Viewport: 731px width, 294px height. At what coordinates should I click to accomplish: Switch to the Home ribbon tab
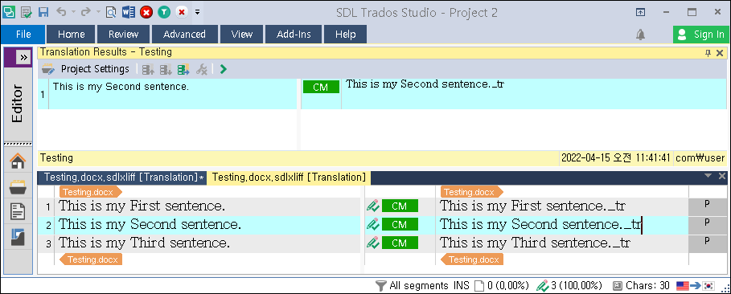point(72,34)
